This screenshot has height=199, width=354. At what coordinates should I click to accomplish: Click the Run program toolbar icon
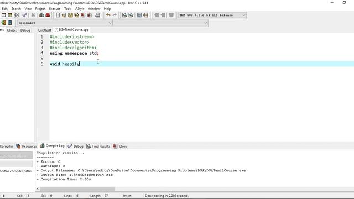click(x=4, y=15)
